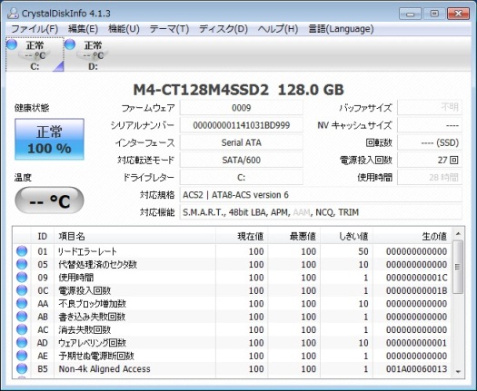Open the ディスク(D) menu
The height and width of the screenshot is (391, 477).
pyautogui.click(x=224, y=29)
